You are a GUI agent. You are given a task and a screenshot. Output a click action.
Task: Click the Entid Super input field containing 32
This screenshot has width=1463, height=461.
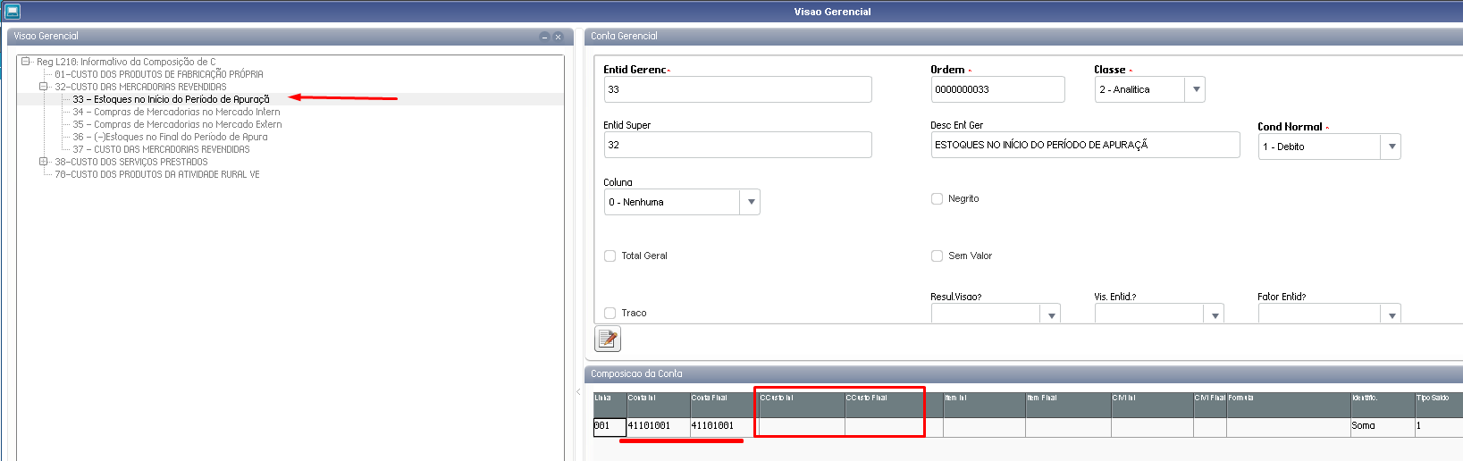click(x=738, y=145)
